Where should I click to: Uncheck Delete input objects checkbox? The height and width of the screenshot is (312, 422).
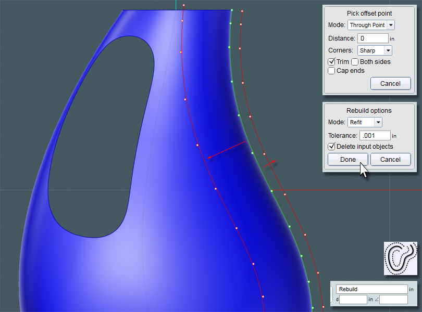point(331,147)
